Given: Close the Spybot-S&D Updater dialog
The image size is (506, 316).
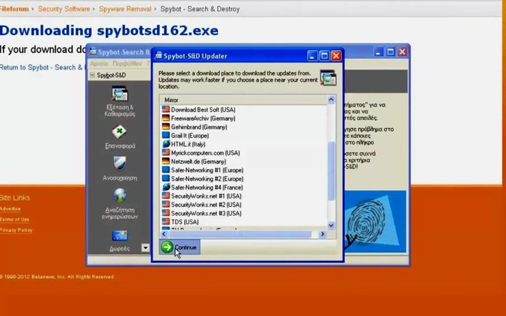Looking at the screenshot, I should point(336,56).
